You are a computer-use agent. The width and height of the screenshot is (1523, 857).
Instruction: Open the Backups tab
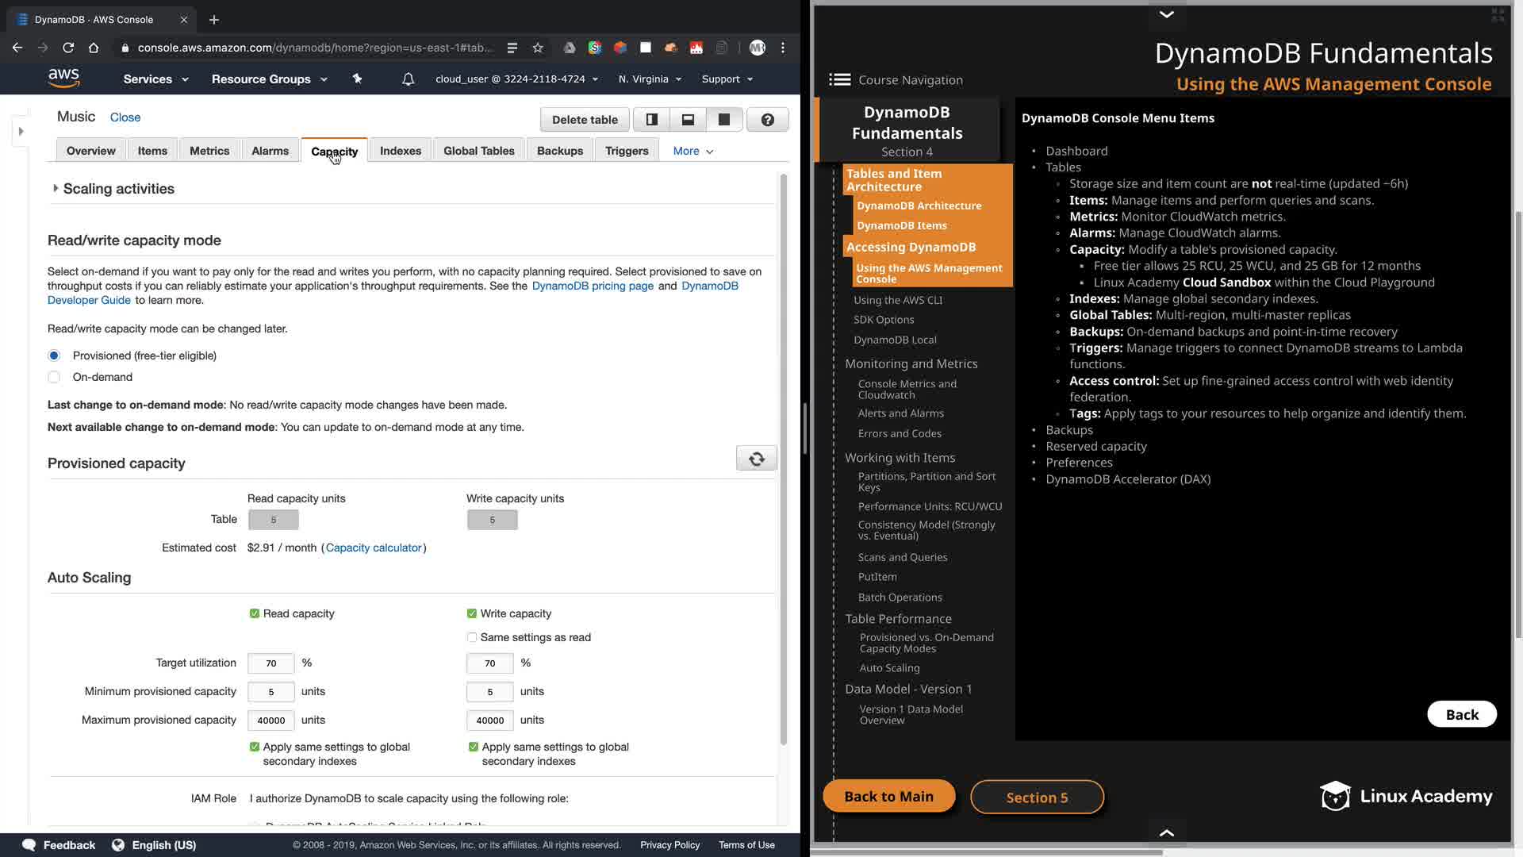pyautogui.click(x=559, y=151)
